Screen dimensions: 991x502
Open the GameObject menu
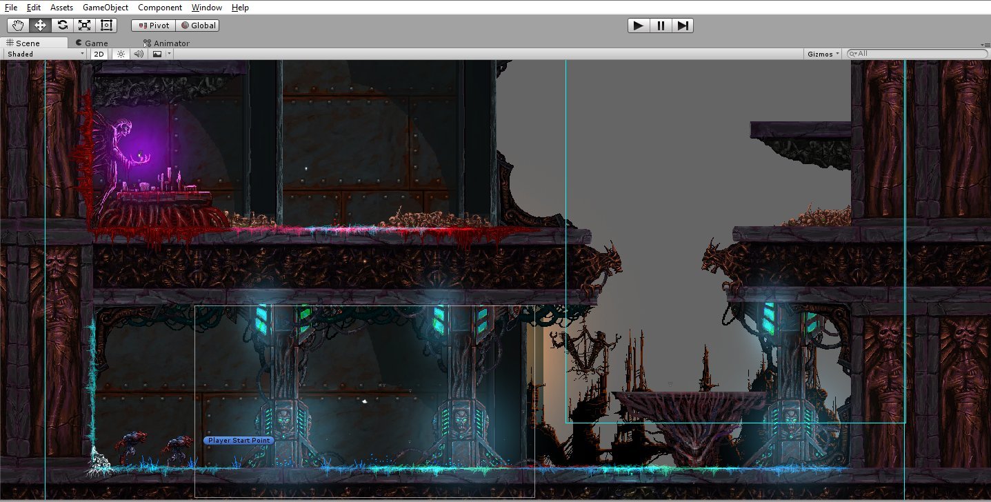106,8
